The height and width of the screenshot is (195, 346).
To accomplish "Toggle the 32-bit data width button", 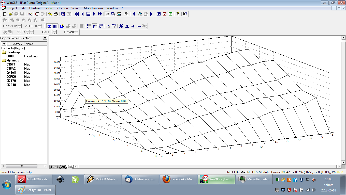I will pyautogui.click(x=100, y=26).
